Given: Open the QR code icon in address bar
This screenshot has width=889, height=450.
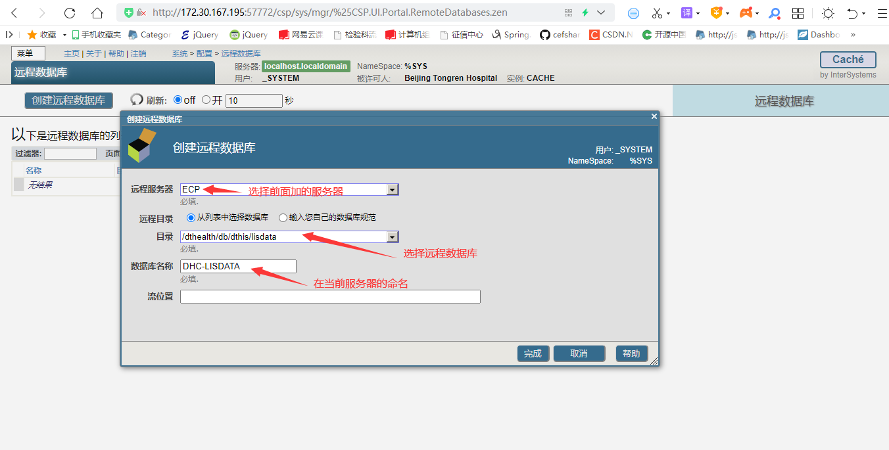Looking at the screenshot, I should 569,12.
